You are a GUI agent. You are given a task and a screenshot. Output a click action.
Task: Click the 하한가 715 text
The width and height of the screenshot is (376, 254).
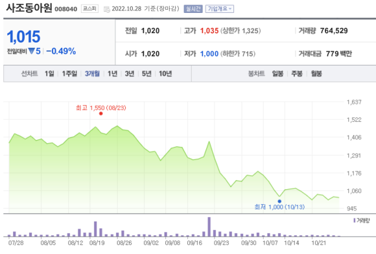coord(238,54)
